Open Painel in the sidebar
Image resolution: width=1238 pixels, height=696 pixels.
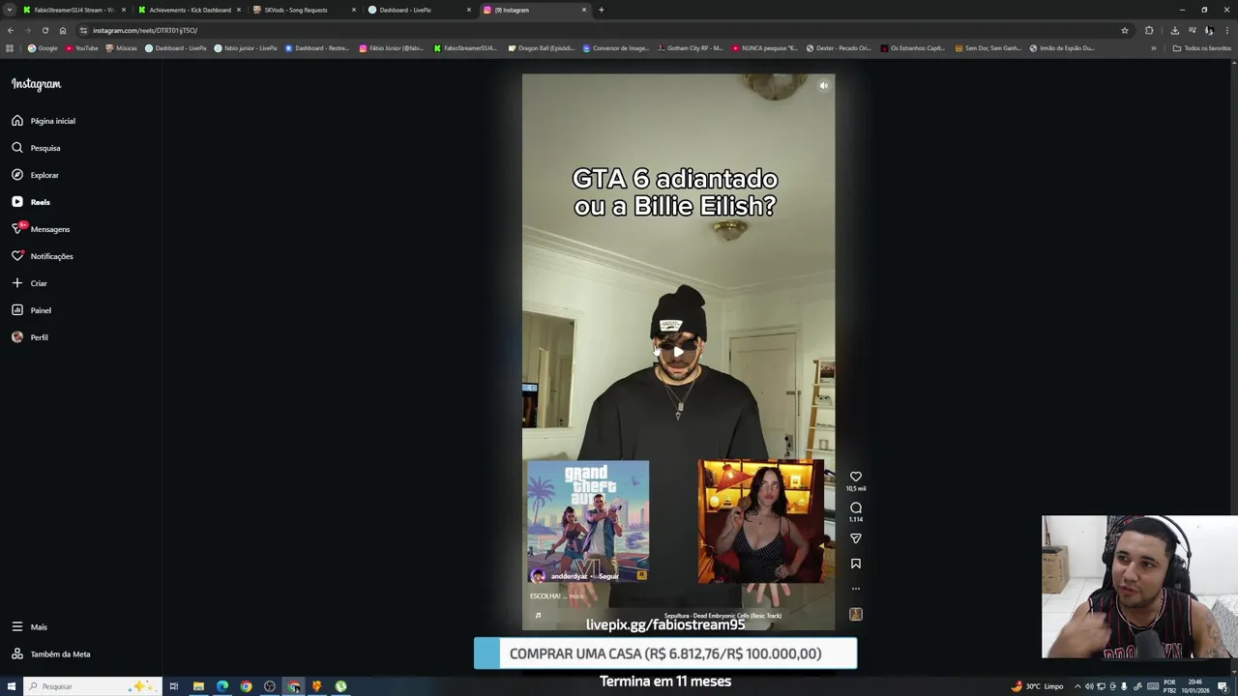(32, 310)
